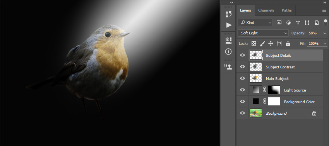Switch to the Paths tab
The image size is (329, 146).
tap(286, 10)
